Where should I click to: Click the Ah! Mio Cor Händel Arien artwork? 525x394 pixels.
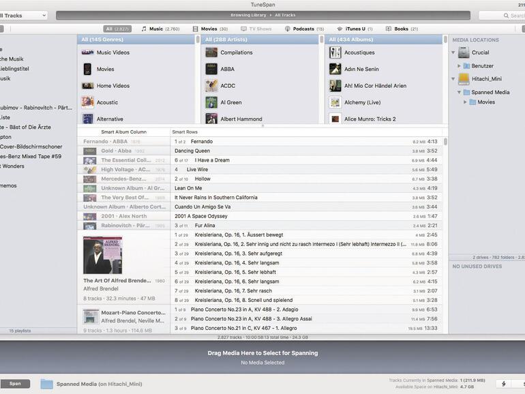(335, 86)
